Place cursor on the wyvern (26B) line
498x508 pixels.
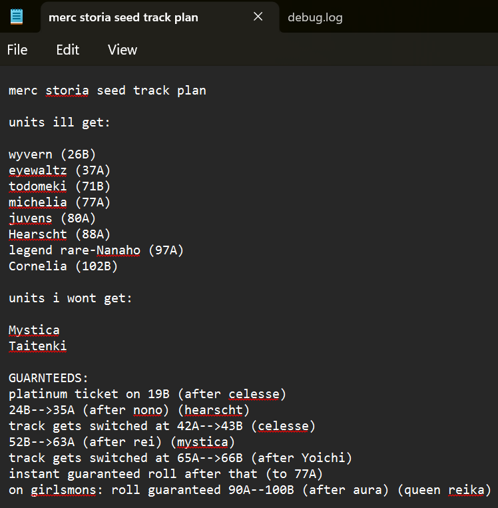point(53,154)
